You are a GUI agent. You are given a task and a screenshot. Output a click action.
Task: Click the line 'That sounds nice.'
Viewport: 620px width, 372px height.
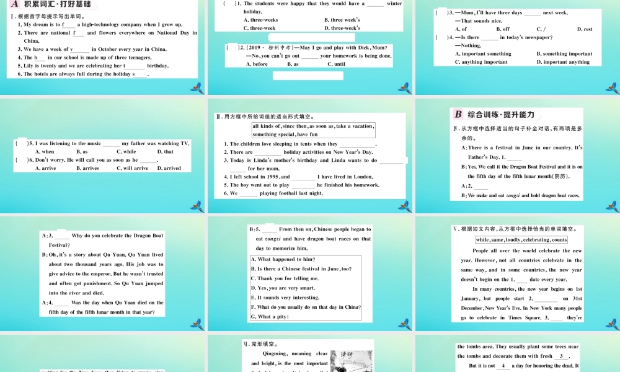(x=479, y=21)
